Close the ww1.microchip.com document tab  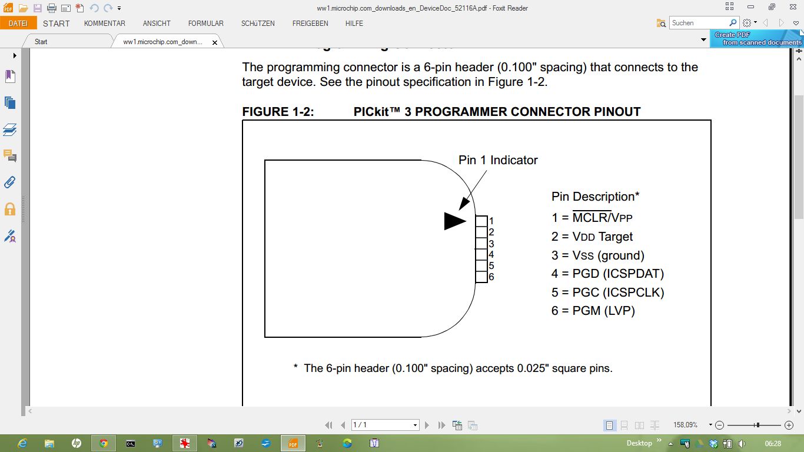point(215,42)
